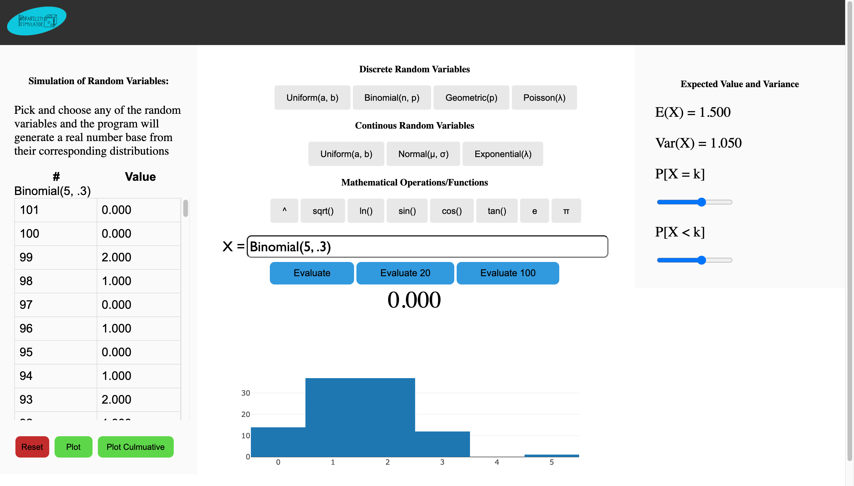This screenshot has width=854, height=486.
Task: Insert Euler's constant e
Action: point(534,211)
